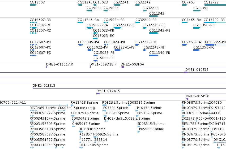
Task: Select protein CG15022-PA
Action: pyautogui.click(x=90, y=50)
